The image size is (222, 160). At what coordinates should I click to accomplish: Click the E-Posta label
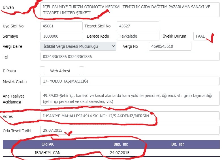coord(9,71)
